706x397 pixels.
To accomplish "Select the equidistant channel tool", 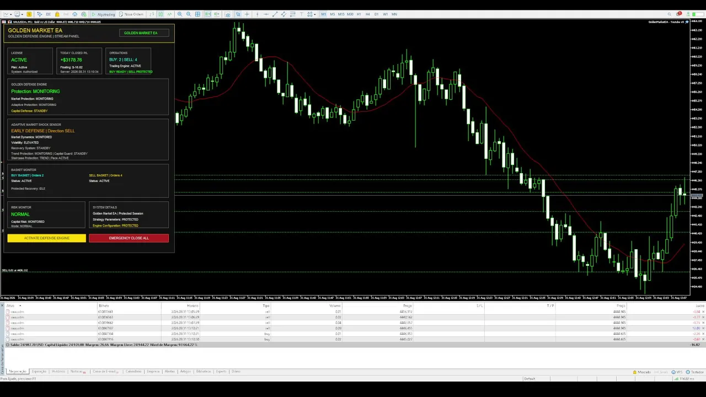I will coord(284,14).
